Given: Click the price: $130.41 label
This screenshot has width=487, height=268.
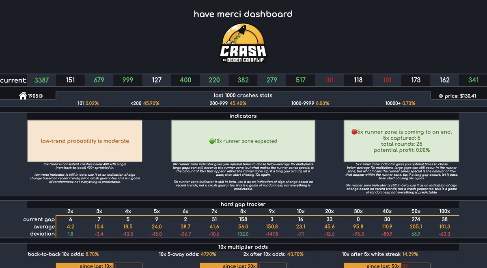Looking at the screenshot, I should coord(457,96).
